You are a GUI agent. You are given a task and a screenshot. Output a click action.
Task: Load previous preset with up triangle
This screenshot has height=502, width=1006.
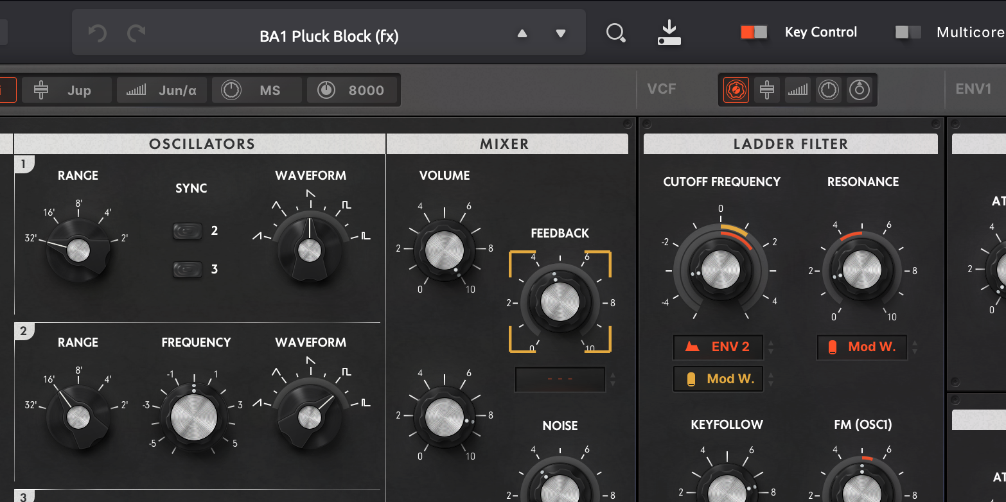(522, 33)
